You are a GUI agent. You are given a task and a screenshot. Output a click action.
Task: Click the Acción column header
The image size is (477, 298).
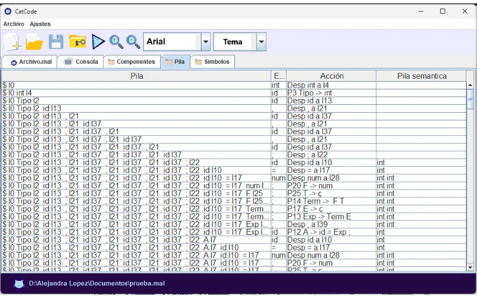[332, 76]
